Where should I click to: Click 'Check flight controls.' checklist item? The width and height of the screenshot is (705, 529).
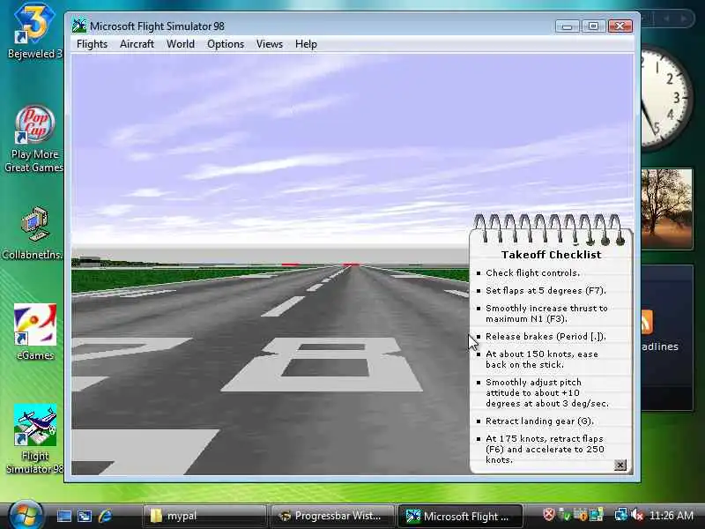(533, 273)
